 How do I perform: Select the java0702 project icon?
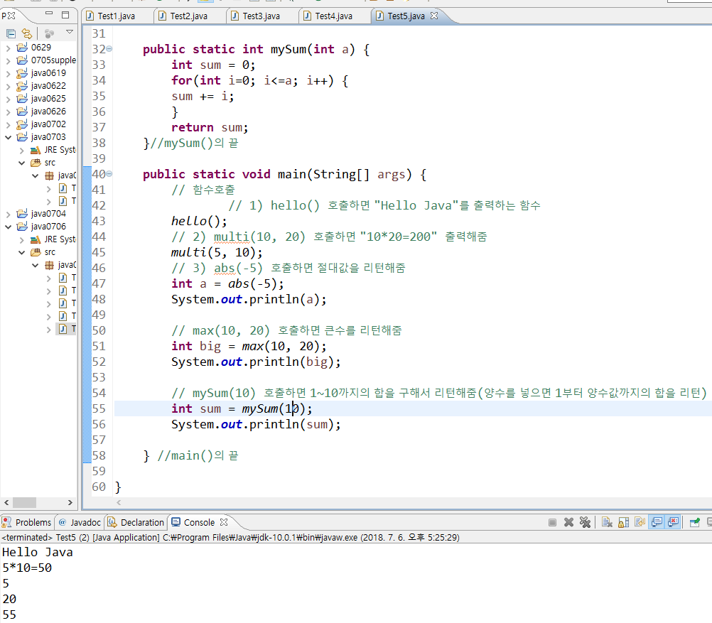[22, 124]
